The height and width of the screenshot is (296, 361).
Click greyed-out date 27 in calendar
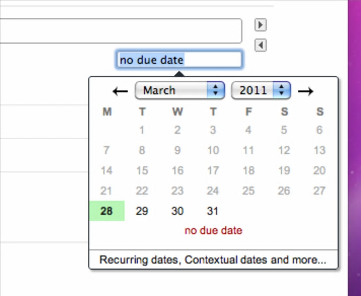319,191
